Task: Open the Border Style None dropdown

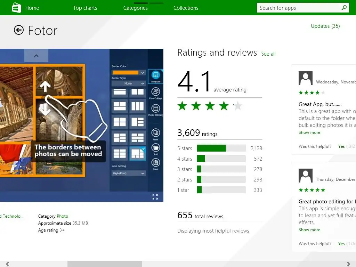Action: point(129,83)
